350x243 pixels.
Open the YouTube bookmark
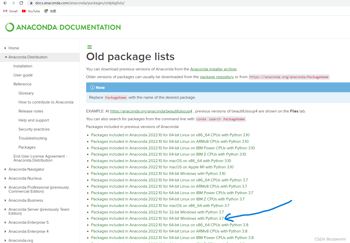click(x=31, y=11)
